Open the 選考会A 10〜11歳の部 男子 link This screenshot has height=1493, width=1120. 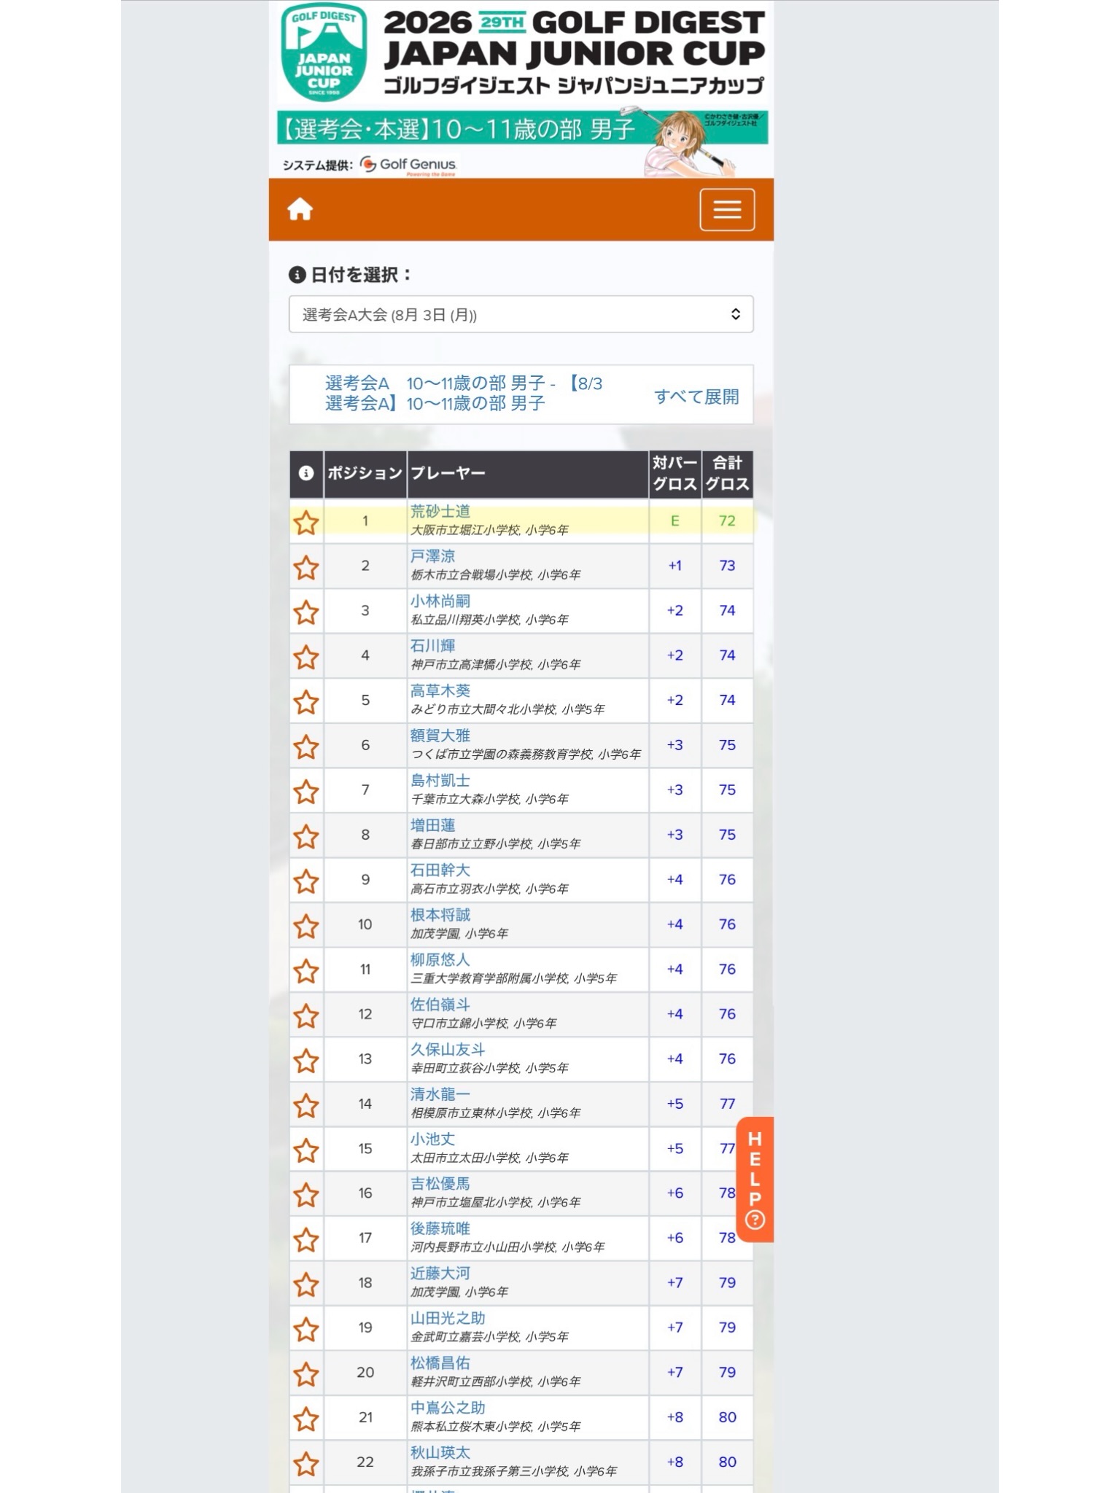pos(464,393)
